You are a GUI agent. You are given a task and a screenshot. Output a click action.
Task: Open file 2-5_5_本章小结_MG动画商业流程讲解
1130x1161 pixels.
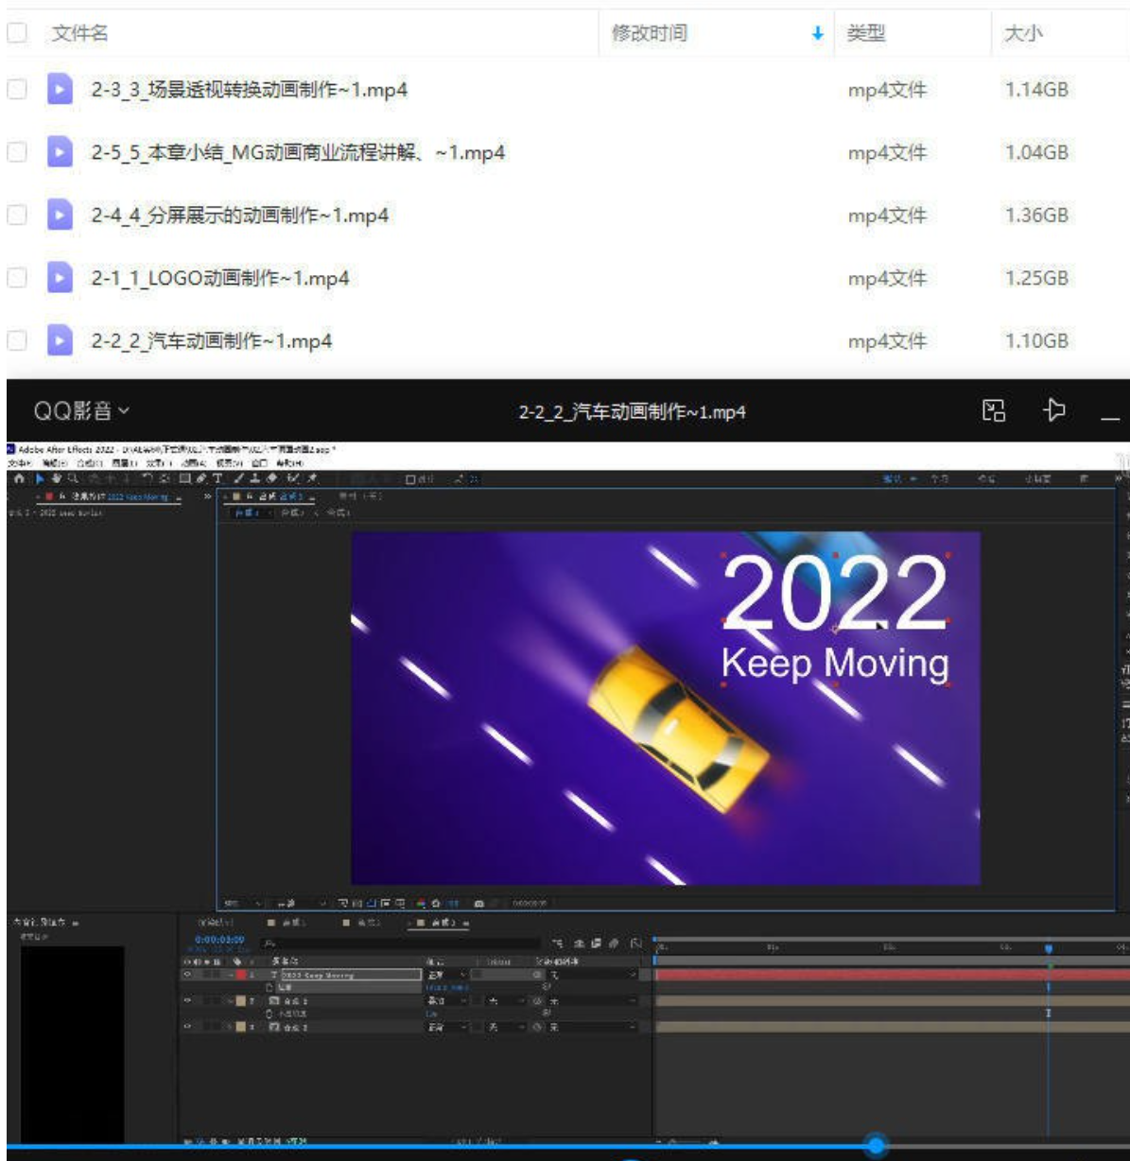[x=297, y=152]
